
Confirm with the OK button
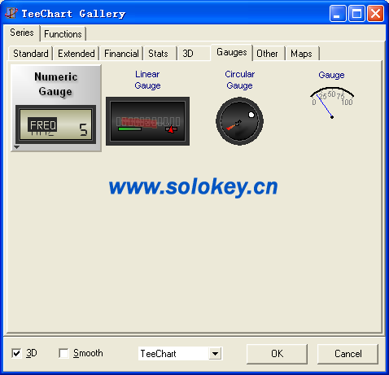click(277, 354)
